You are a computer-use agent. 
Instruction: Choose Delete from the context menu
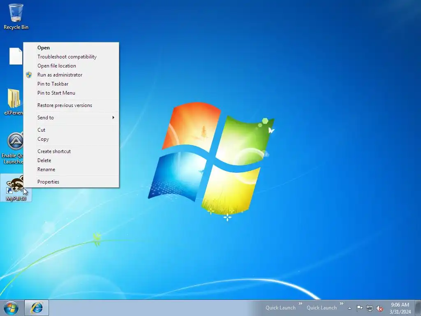[71, 160]
